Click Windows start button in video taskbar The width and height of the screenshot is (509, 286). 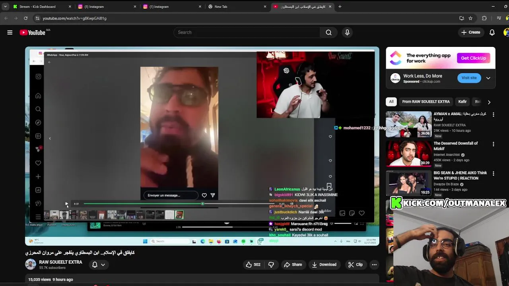(x=145, y=241)
